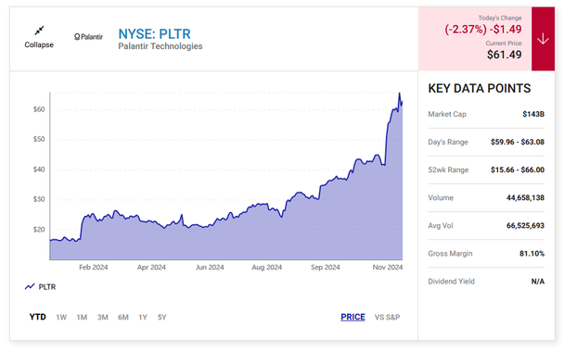Select the YTD time range

(37, 317)
